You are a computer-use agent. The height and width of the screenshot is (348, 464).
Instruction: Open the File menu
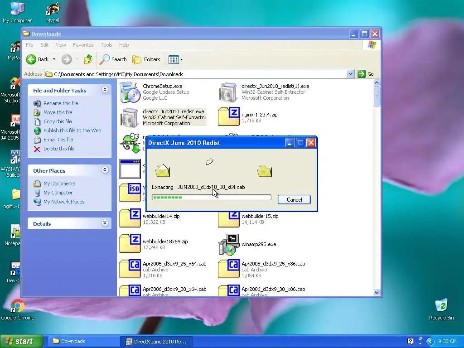29,45
